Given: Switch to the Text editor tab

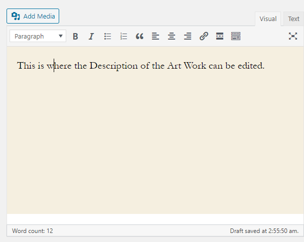Looking at the screenshot, I should click(293, 19).
